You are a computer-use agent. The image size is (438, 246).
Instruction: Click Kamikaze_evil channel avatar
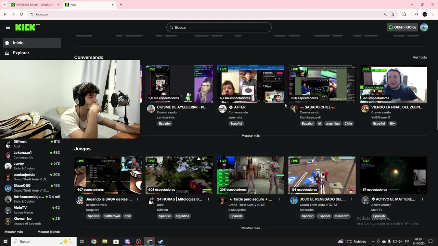click(x=294, y=109)
